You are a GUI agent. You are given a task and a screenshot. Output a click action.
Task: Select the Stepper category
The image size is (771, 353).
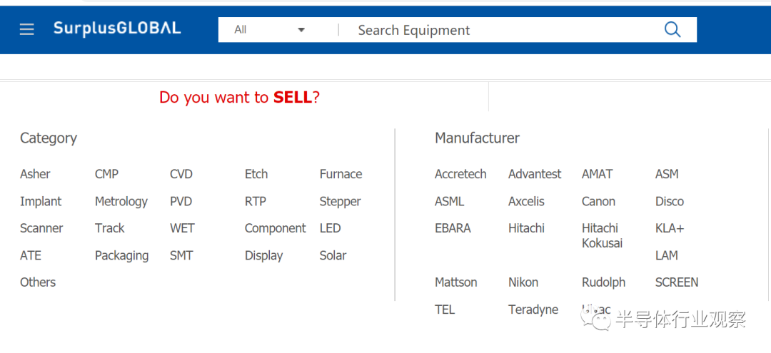coord(340,202)
